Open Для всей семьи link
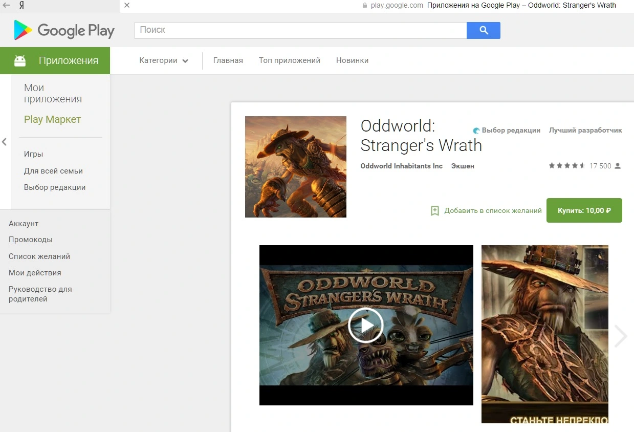Viewport: 634px width, 432px height. [x=53, y=171]
